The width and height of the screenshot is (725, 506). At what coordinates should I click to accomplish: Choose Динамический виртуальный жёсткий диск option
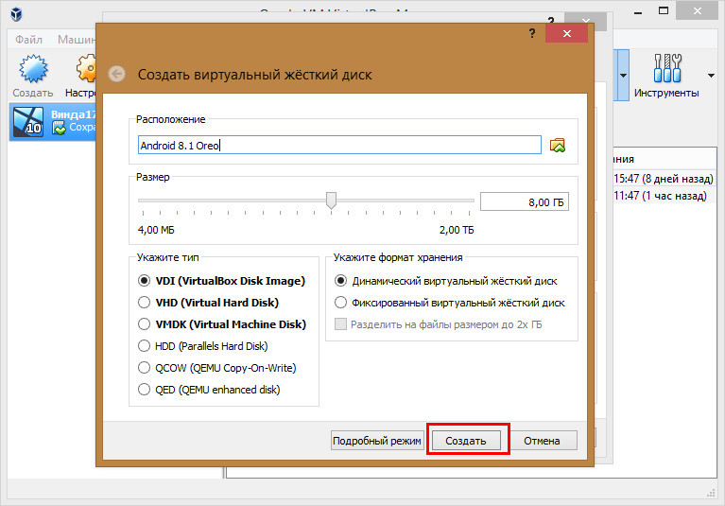446,281
